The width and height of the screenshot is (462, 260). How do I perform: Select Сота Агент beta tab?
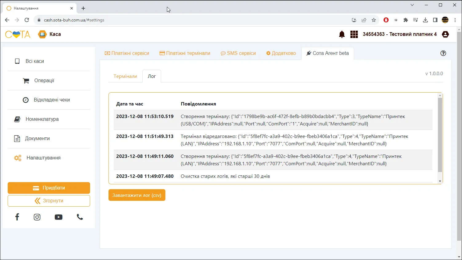pos(328,53)
